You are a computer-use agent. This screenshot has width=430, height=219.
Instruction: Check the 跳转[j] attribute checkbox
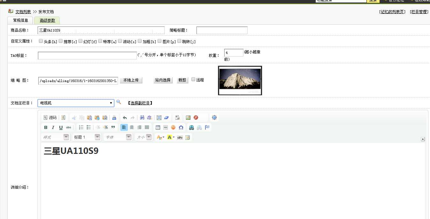(179, 41)
